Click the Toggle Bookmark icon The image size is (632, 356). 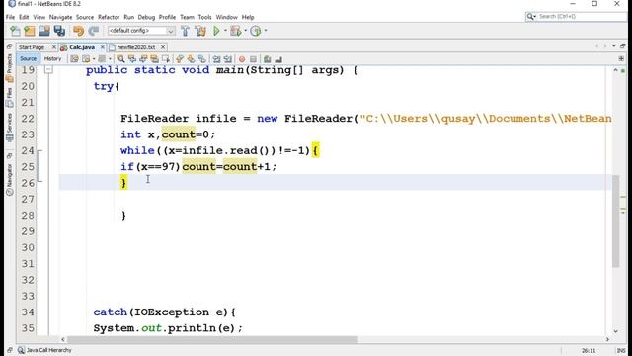click(201, 59)
